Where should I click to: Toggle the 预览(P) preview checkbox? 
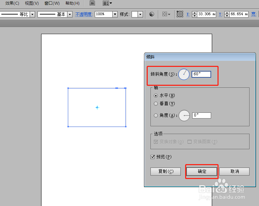pos(152,157)
